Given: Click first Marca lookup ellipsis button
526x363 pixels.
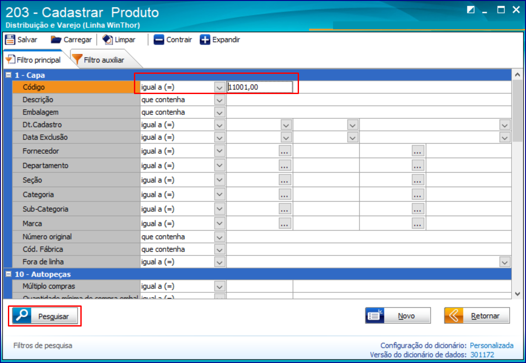Looking at the screenshot, I should tap(285, 223).
